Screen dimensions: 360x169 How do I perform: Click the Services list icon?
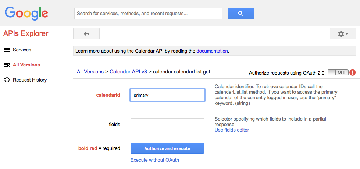[7, 50]
